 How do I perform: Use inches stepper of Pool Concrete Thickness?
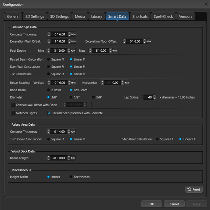pyautogui.click(x=69, y=34)
